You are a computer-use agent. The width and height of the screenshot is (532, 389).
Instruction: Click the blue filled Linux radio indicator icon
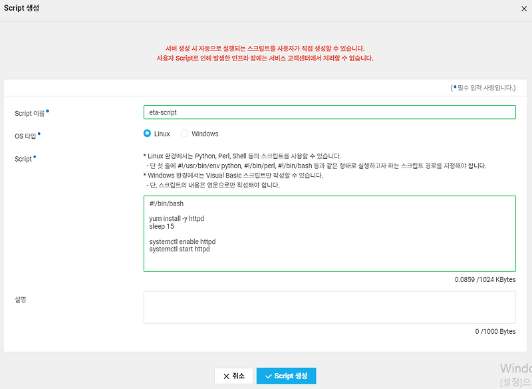[148, 134]
